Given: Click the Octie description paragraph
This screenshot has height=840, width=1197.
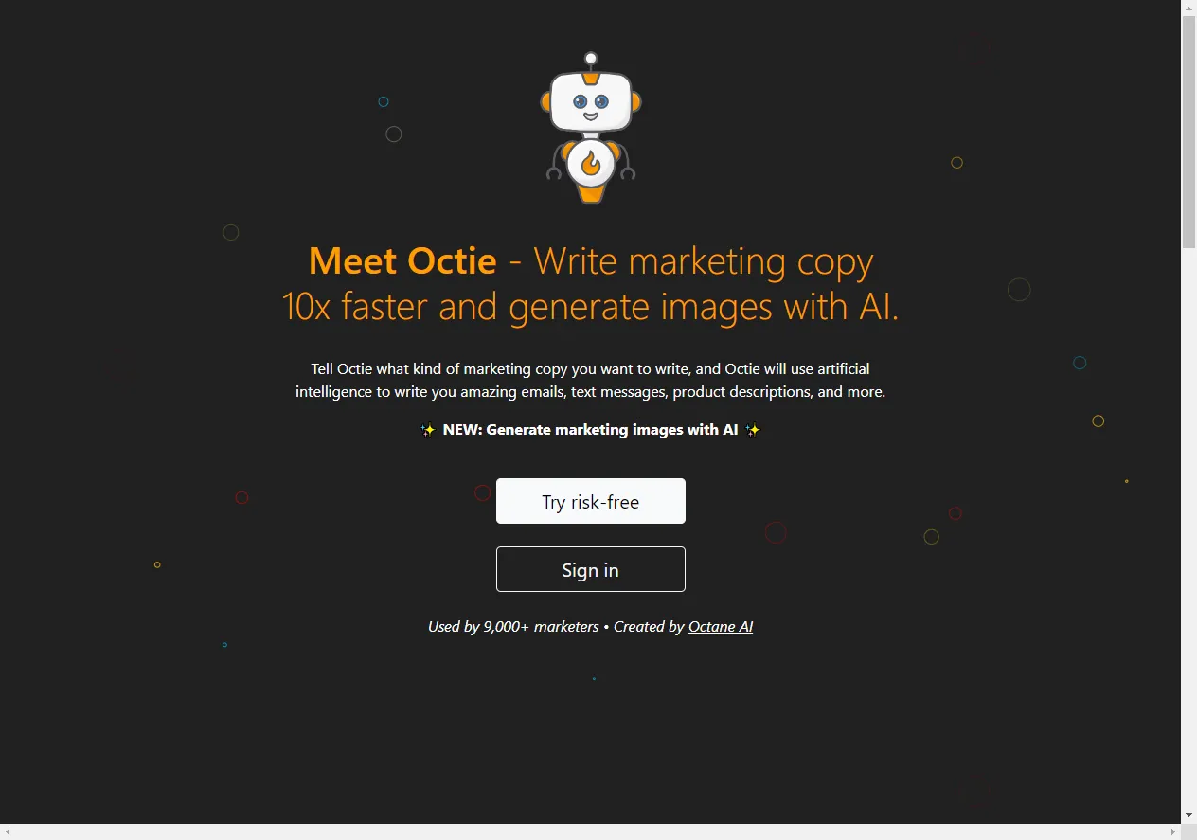Looking at the screenshot, I should click(590, 380).
